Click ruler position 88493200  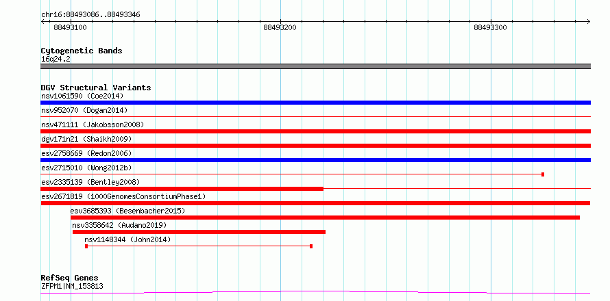click(x=280, y=27)
